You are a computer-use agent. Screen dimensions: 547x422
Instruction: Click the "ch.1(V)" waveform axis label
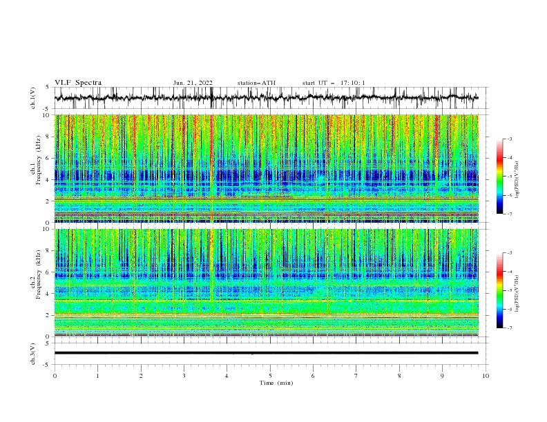click(33, 98)
